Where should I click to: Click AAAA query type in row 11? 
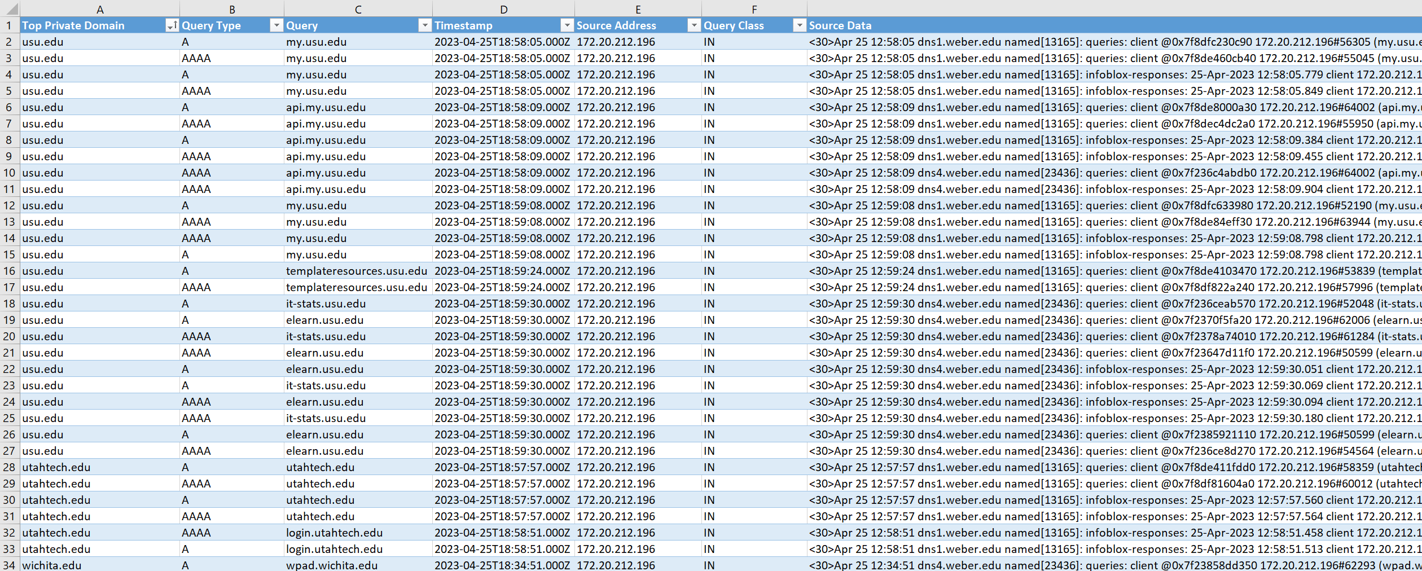coord(232,189)
